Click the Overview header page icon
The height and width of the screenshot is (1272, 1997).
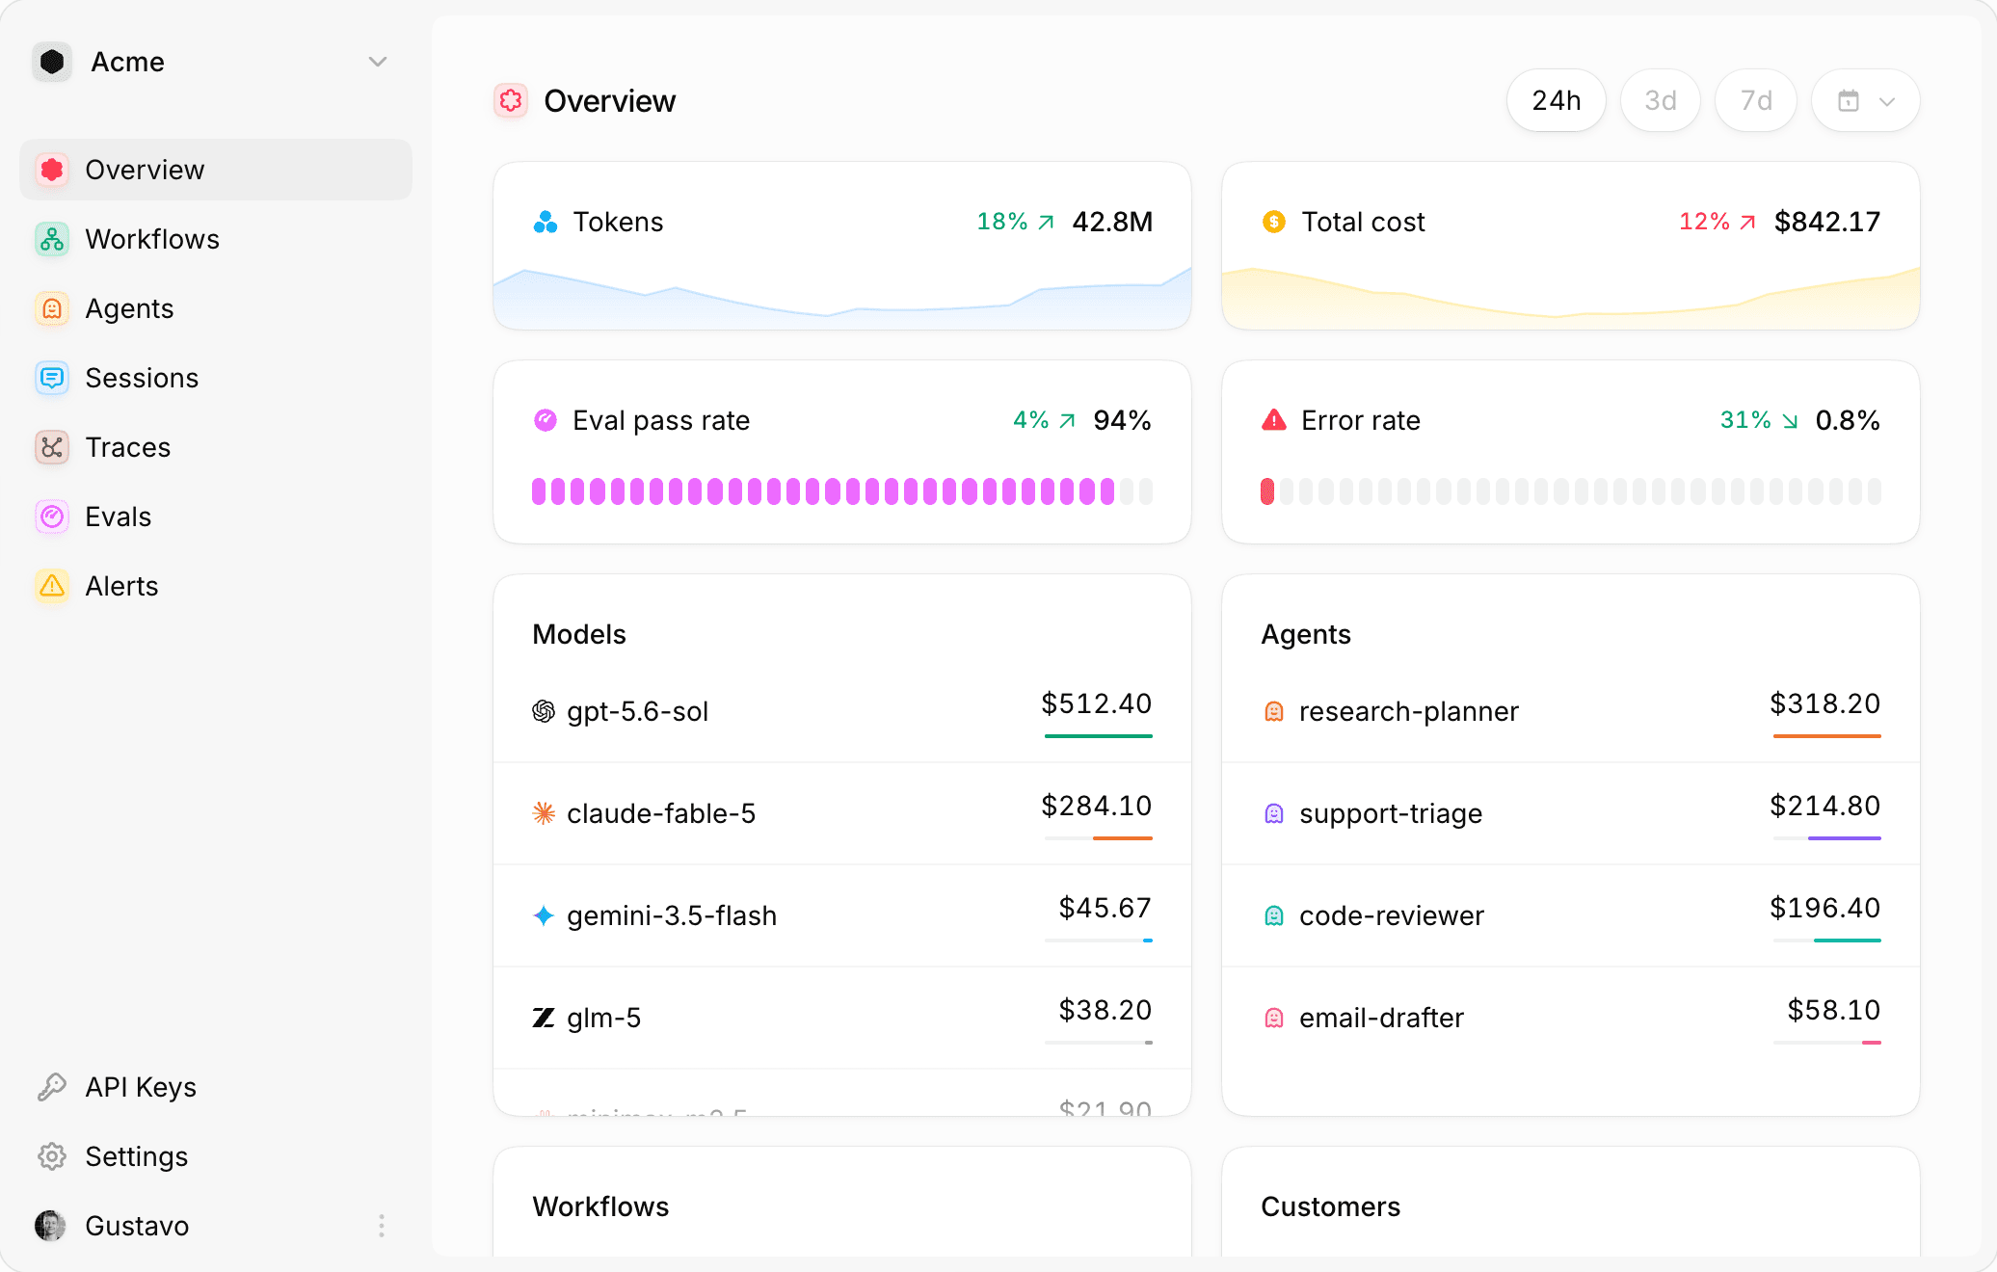pos(511,100)
